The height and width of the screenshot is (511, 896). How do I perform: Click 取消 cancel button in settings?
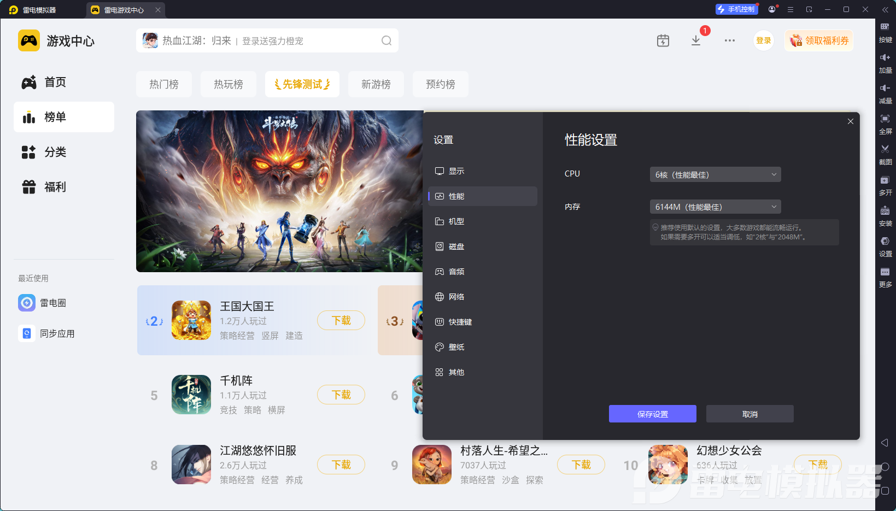(x=750, y=414)
